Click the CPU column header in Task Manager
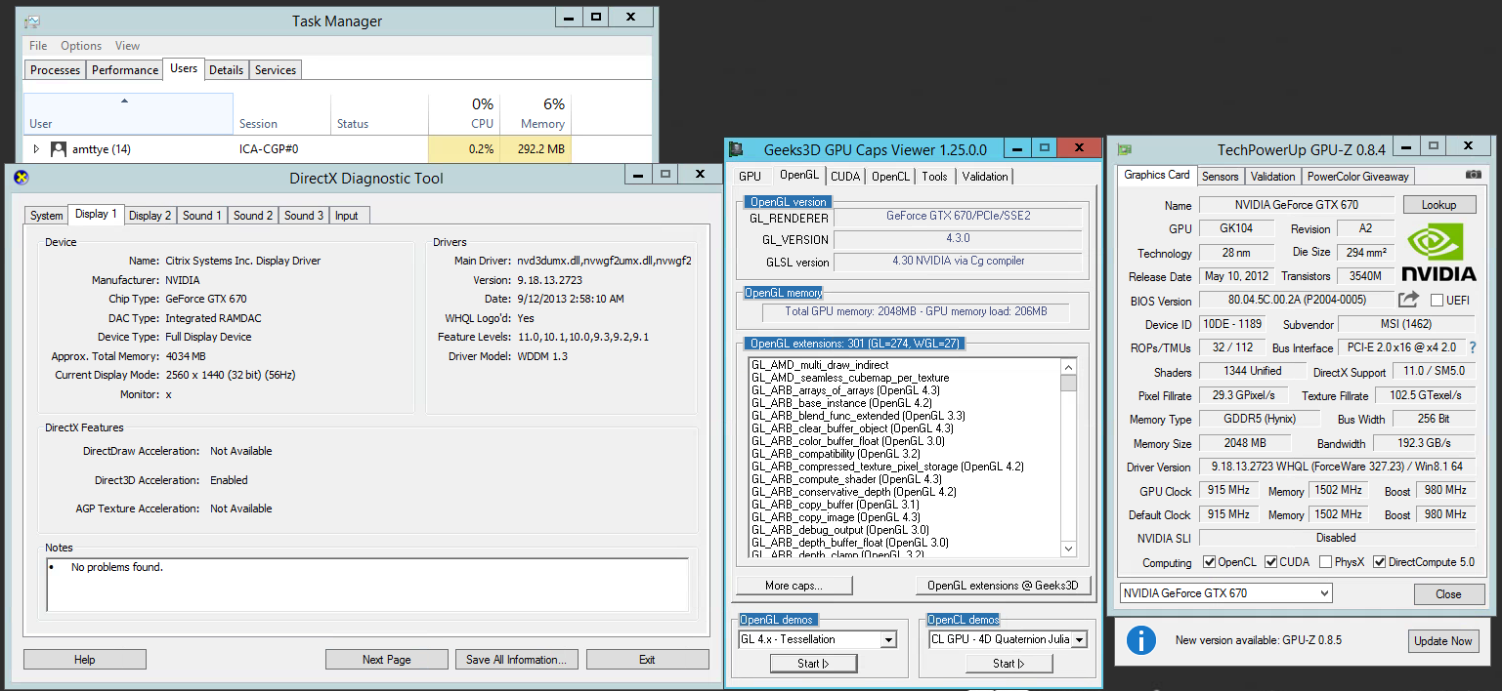Image resolution: width=1502 pixels, height=691 pixels. click(464, 114)
